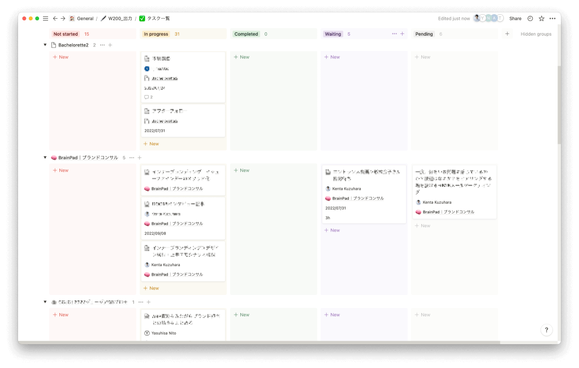Add New in third group Pending
Screen dimensions: 579x368
(x=422, y=315)
